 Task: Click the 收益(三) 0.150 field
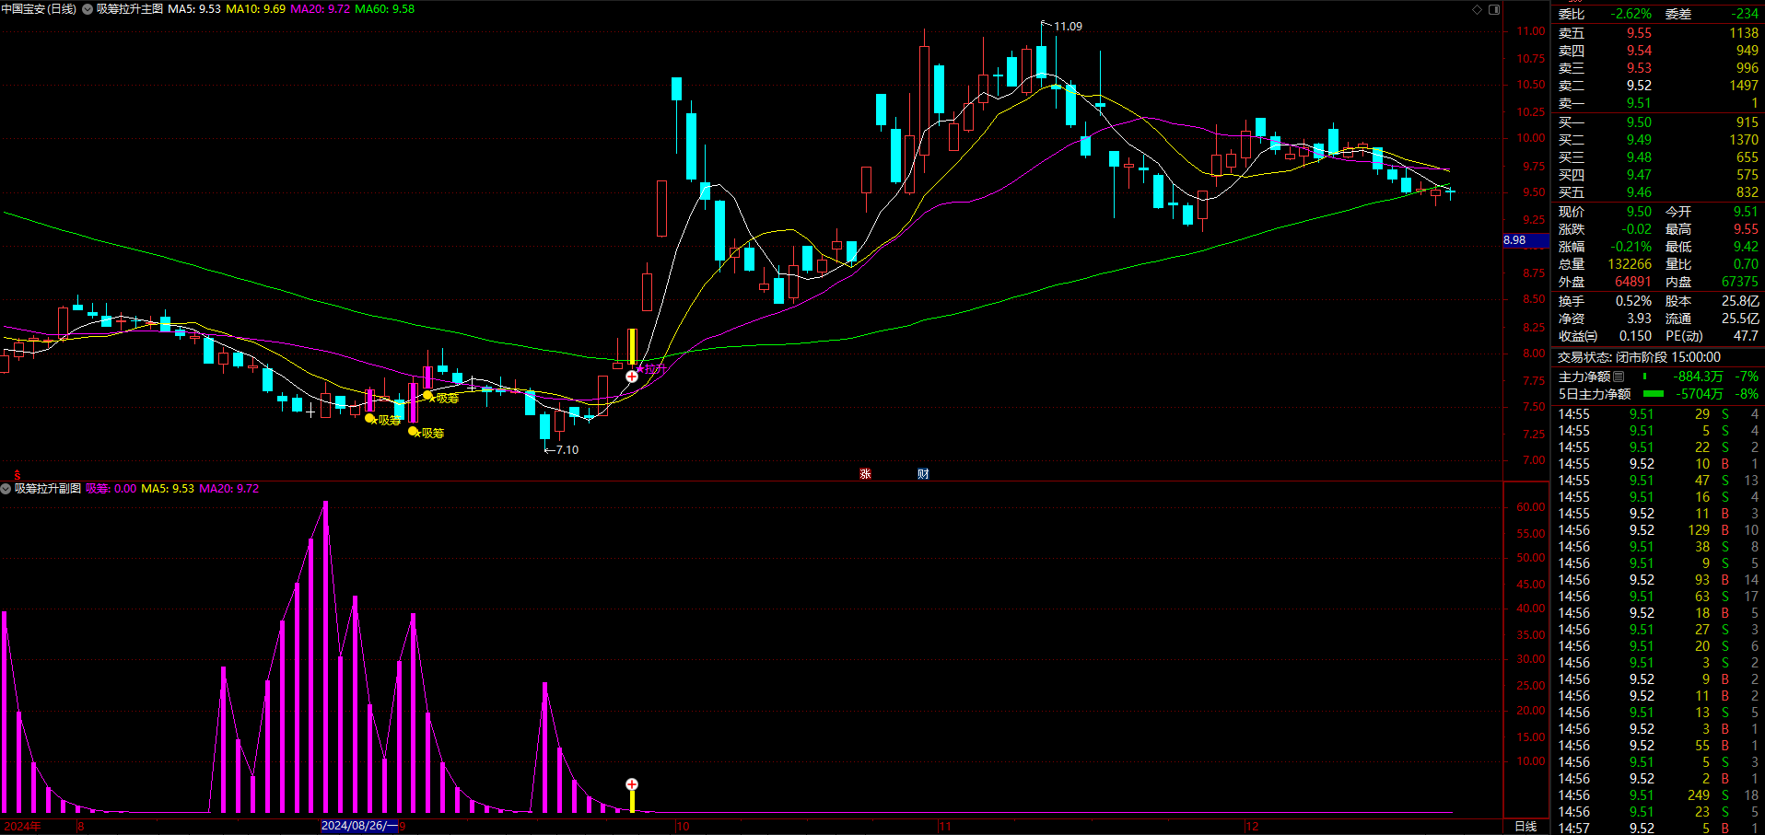coord(1605,336)
